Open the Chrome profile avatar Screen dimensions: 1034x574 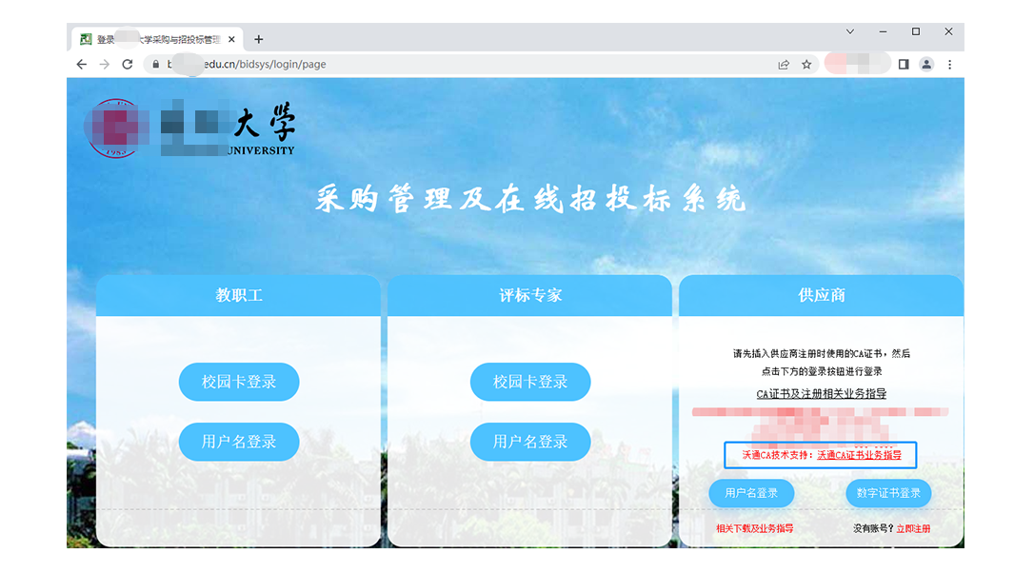[x=926, y=65]
